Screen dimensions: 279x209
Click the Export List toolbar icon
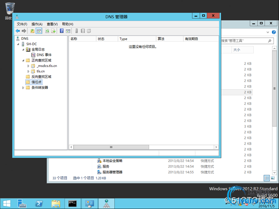pyautogui.click(x=53, y=31)
